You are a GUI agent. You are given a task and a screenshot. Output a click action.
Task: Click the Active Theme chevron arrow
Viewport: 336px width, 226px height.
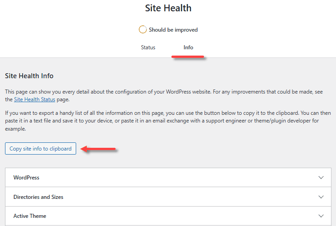point(321,216)
